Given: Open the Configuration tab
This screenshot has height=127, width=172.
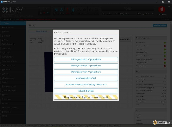Looking at the screenshot, I should 13,44.
